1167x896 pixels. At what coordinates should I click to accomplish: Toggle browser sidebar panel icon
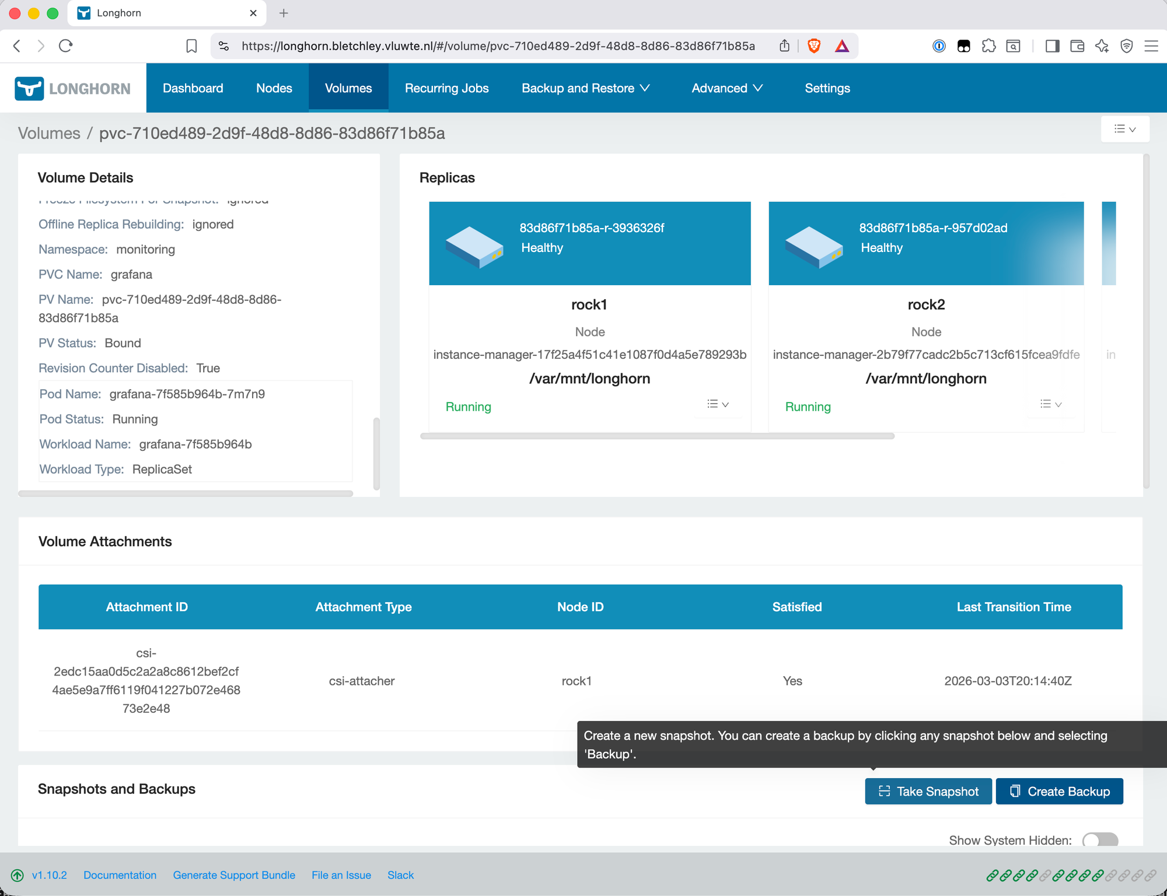[x=1052, y=46]
